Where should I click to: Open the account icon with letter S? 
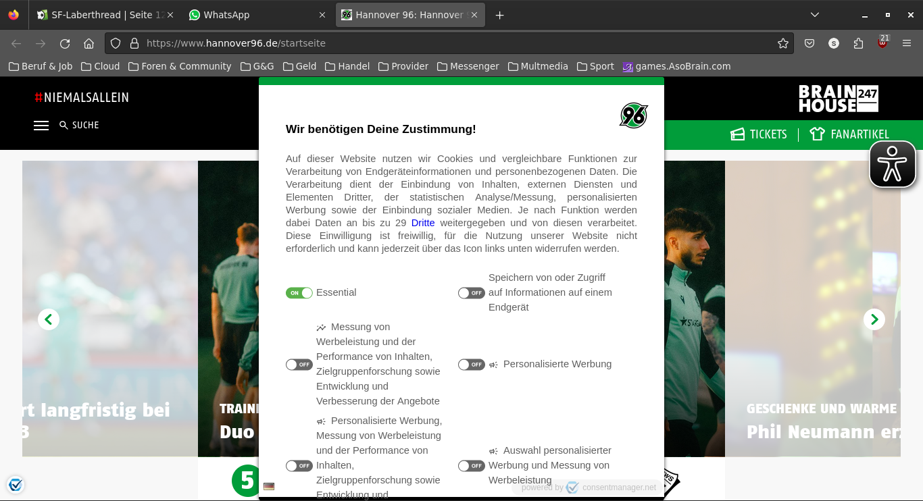[x=834, y=43]
